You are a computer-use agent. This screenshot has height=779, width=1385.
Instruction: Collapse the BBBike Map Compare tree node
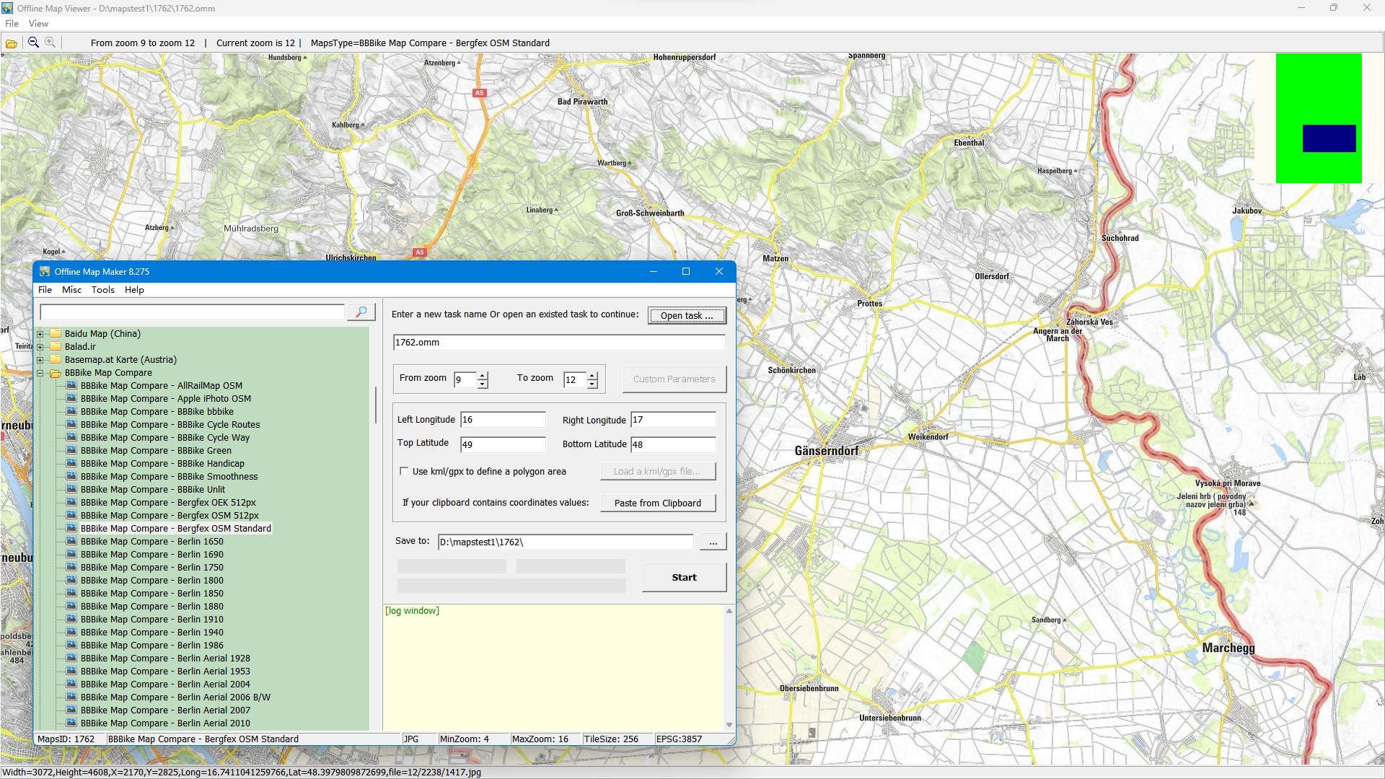pos(40,373)
